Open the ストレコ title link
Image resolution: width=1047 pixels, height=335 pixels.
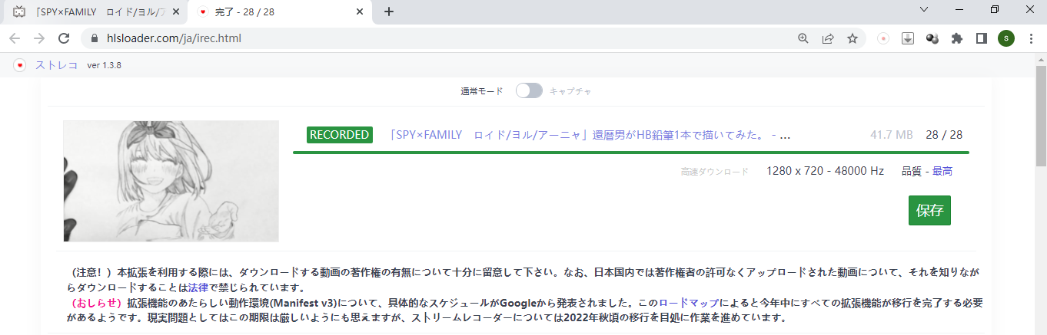pyautogui.click(x=57, y=65)
